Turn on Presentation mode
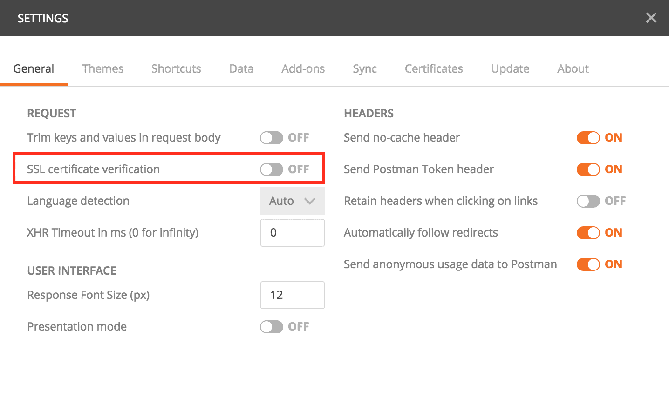The image size is (669, 419). 272,326
